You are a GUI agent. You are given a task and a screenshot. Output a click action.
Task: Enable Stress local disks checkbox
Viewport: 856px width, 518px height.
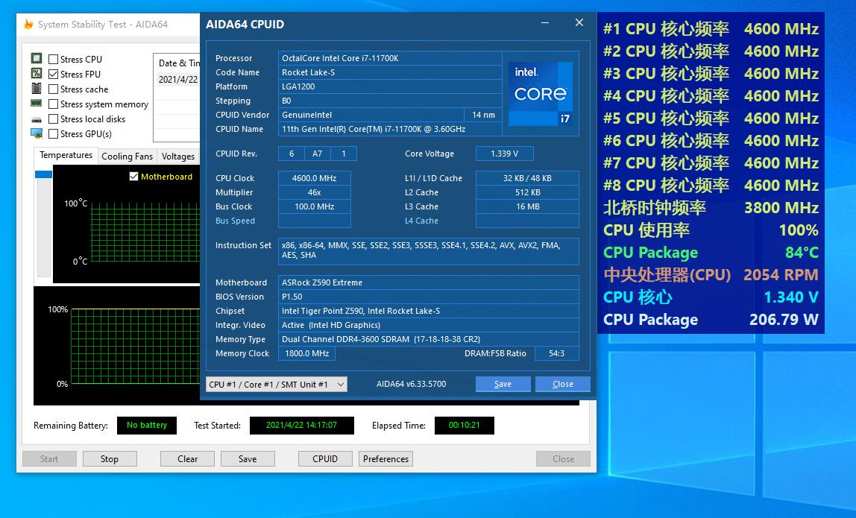[54, 119]
